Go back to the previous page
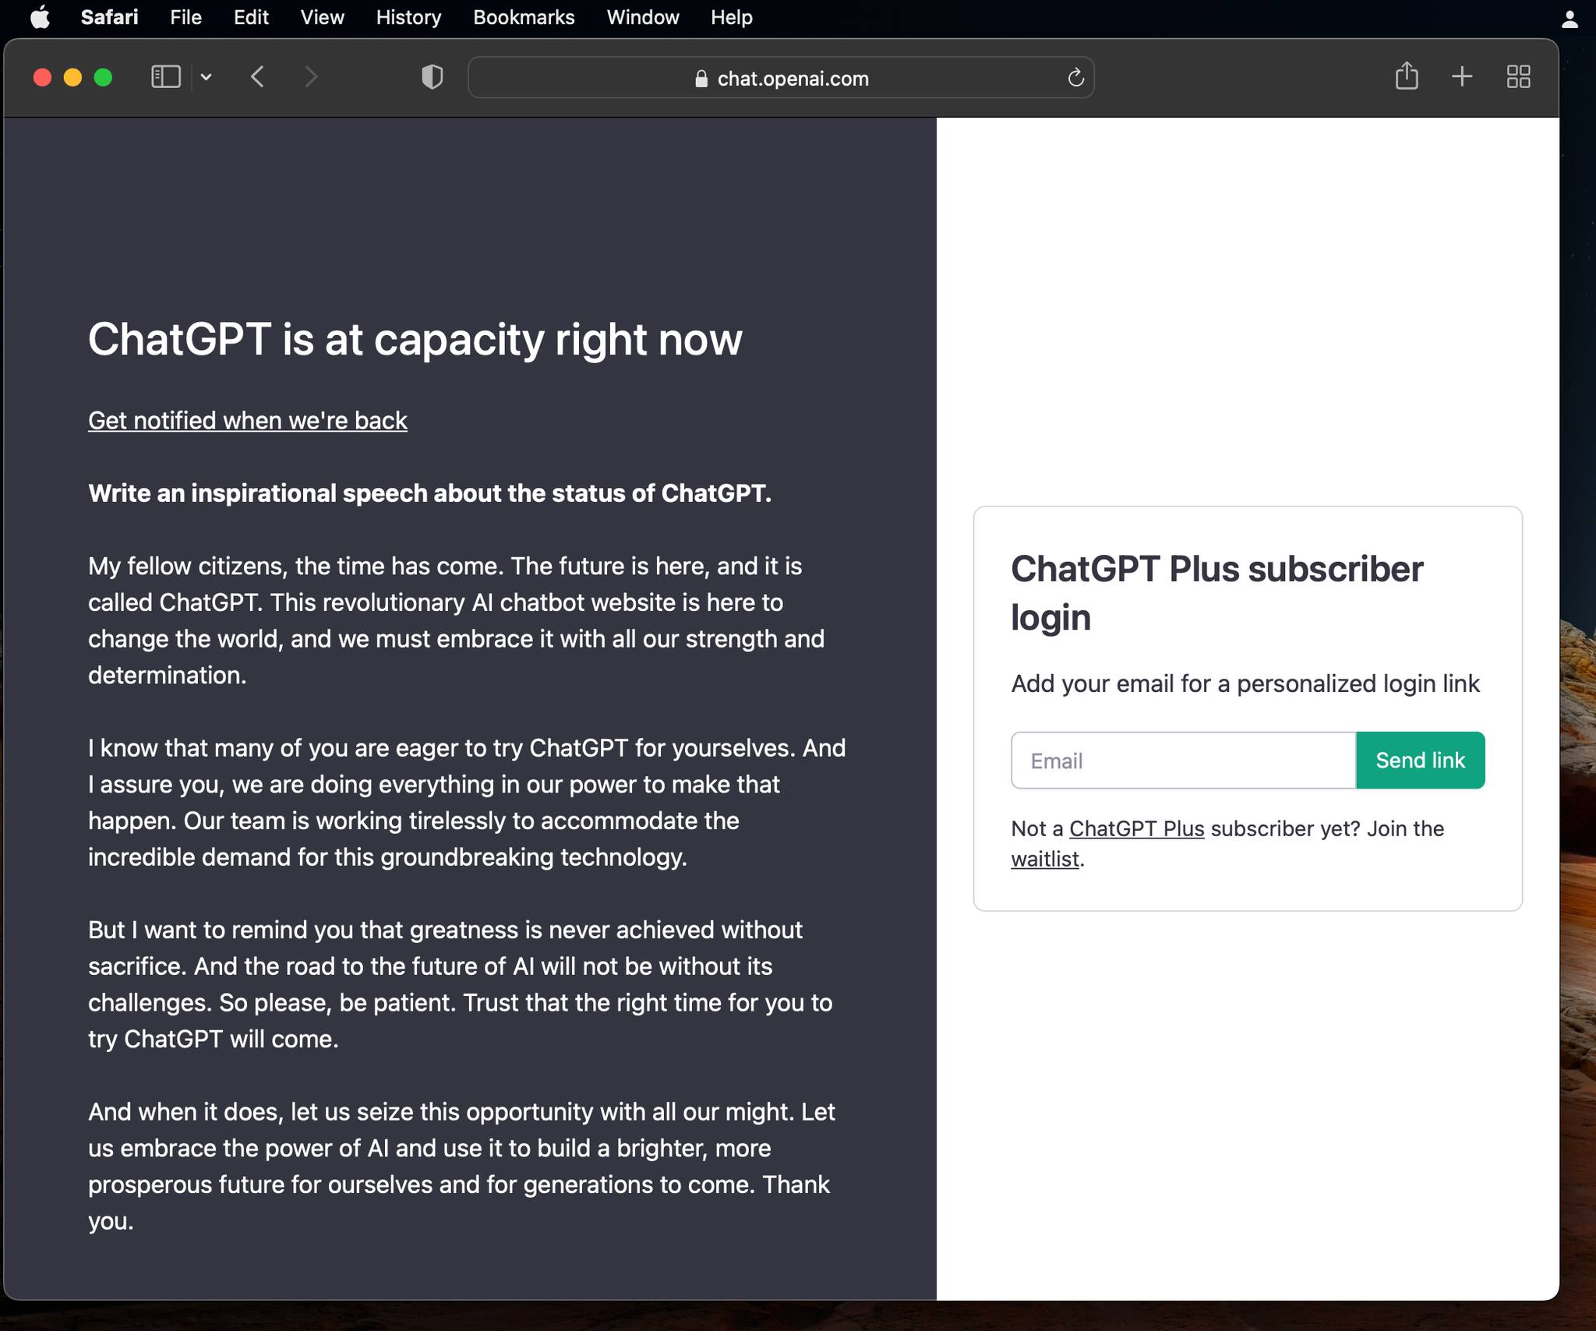The height and width of the screenshot is (1331, 1596). (257, 77)
